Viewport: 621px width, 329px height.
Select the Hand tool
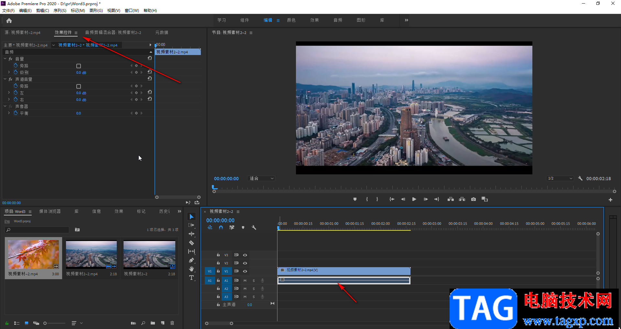pyautogui.click(x=191, y=269)
